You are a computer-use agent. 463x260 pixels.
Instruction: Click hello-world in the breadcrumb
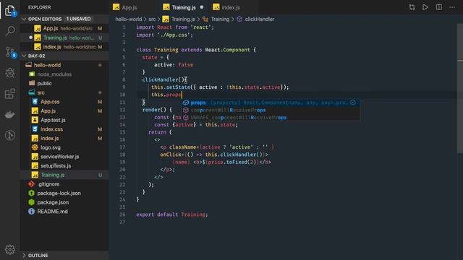click(x=129, y=19)
